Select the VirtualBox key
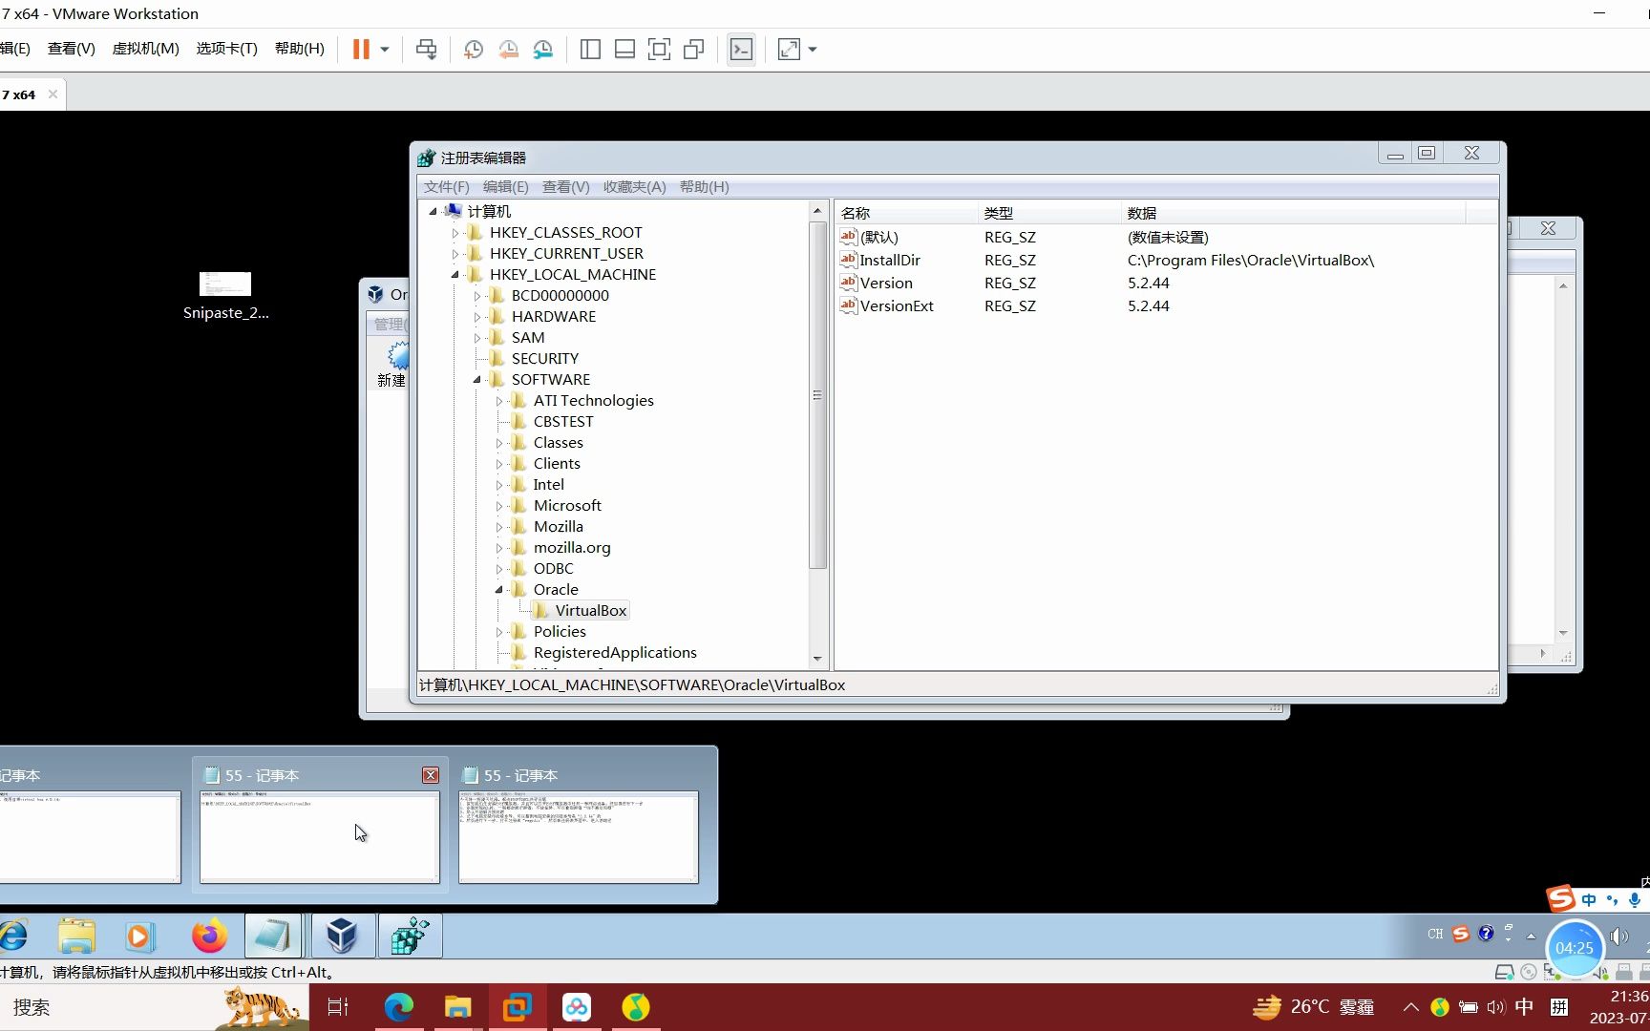 pyautogui.click(x=591, y=611)
